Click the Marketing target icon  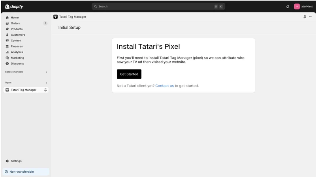click(7, 58)
